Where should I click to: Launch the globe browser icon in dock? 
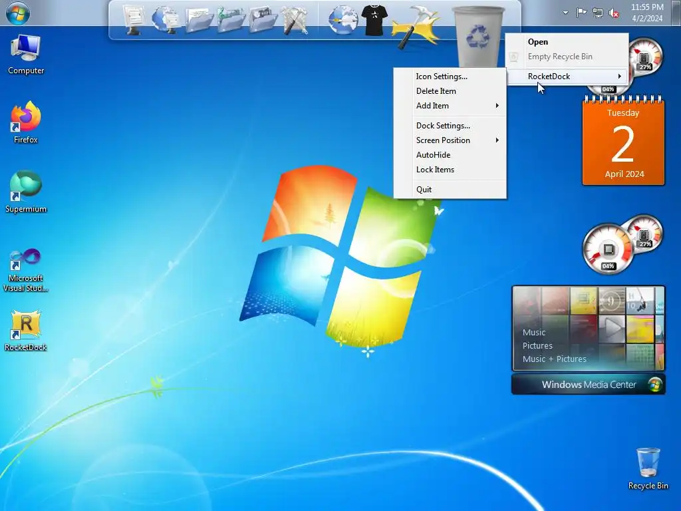342,20
